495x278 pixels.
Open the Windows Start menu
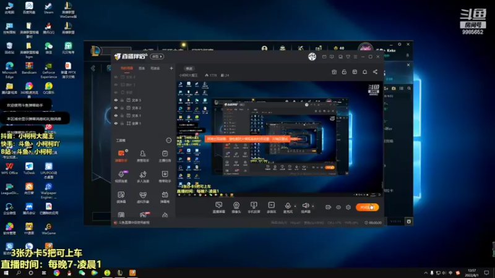pyautogui.click(x=6, y=273)
